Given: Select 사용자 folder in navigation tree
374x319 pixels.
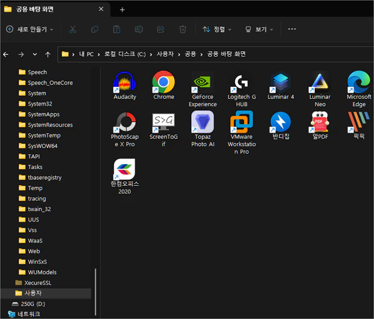Looking at the screenshot, I should point(46,293).
